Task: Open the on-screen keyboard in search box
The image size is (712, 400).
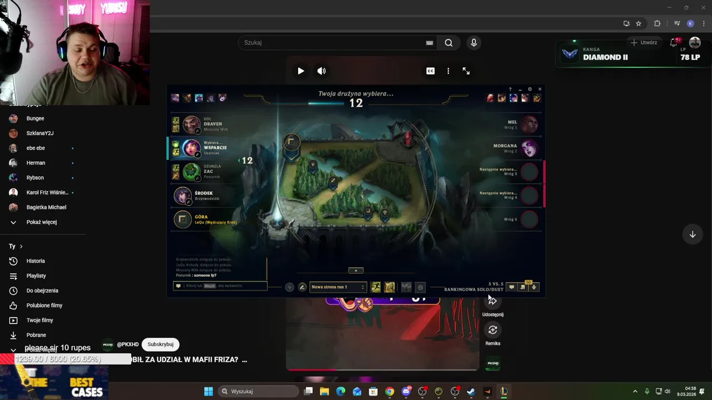Action: [x=429, y=43]
